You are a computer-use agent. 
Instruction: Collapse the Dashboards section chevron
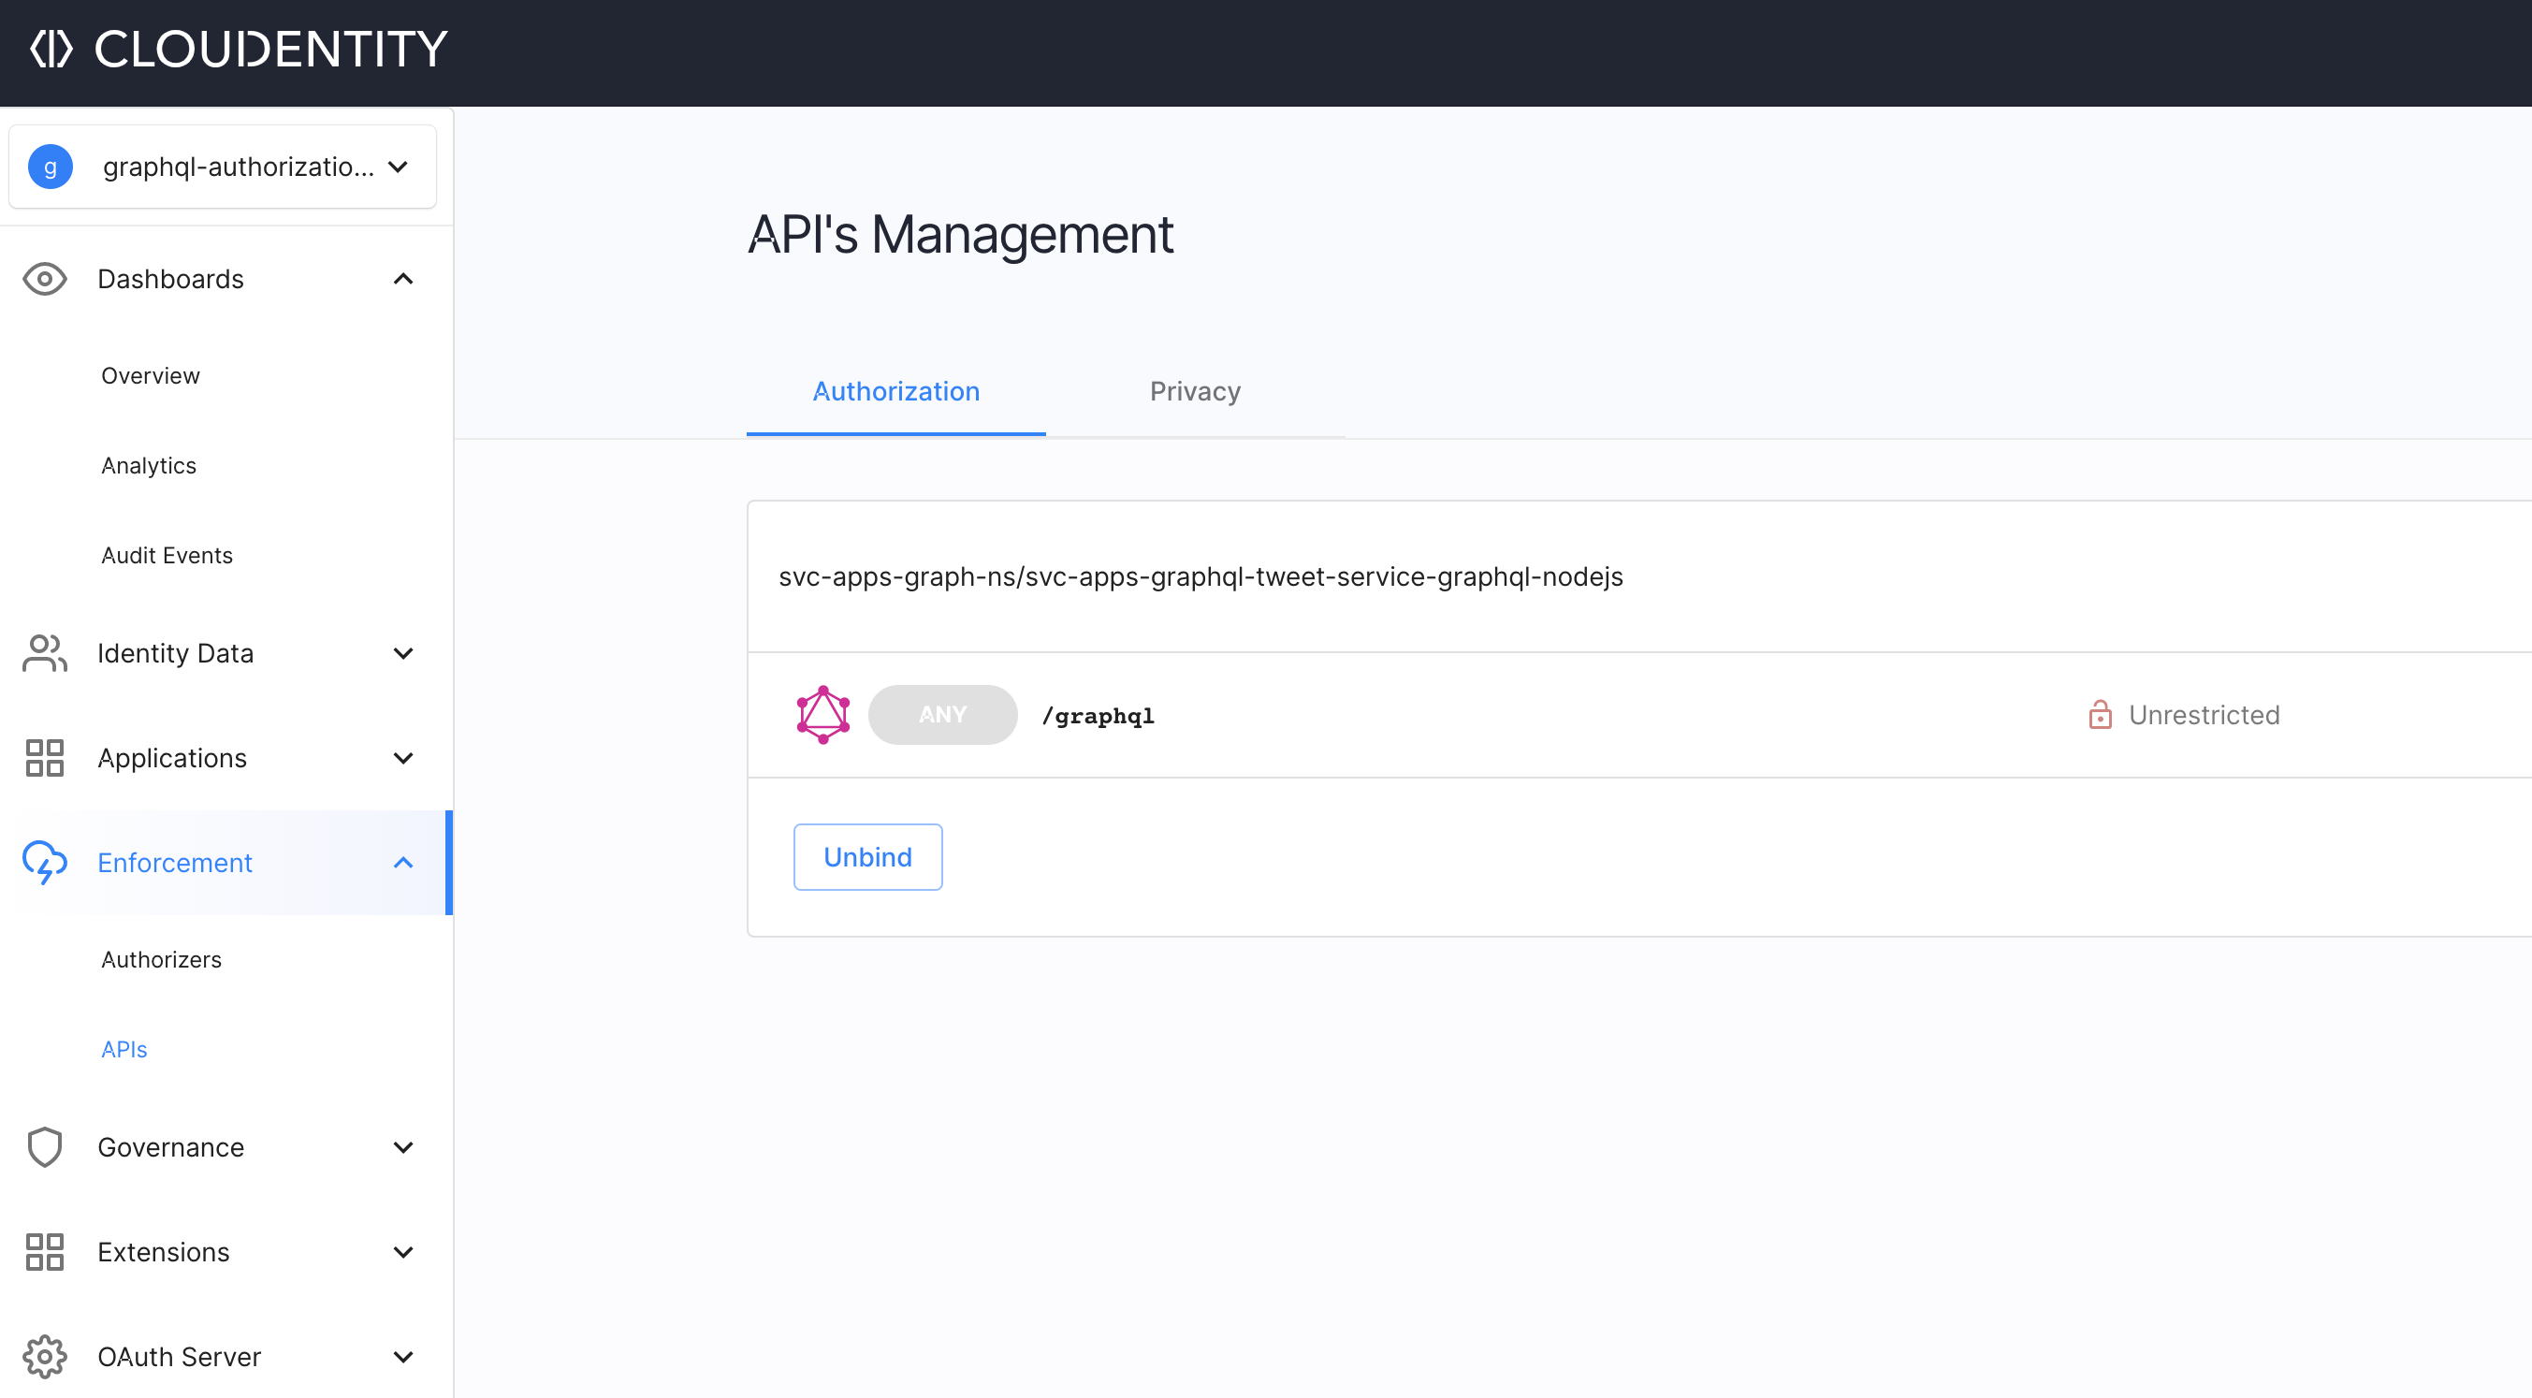tap(403, 279)
